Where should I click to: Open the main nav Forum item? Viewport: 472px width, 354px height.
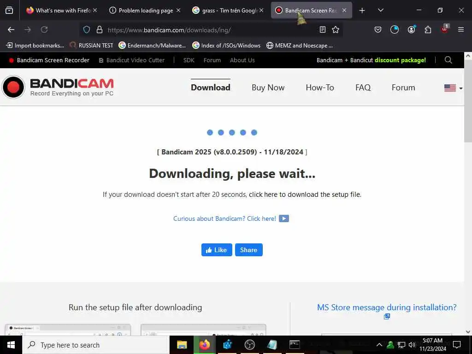(403, 87)
